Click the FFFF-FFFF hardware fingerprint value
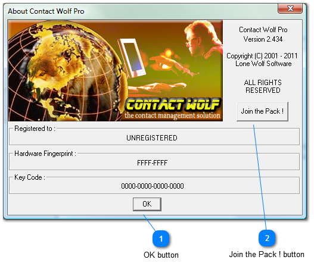Screen dimensions: 314x269 (x=152, y=163)
